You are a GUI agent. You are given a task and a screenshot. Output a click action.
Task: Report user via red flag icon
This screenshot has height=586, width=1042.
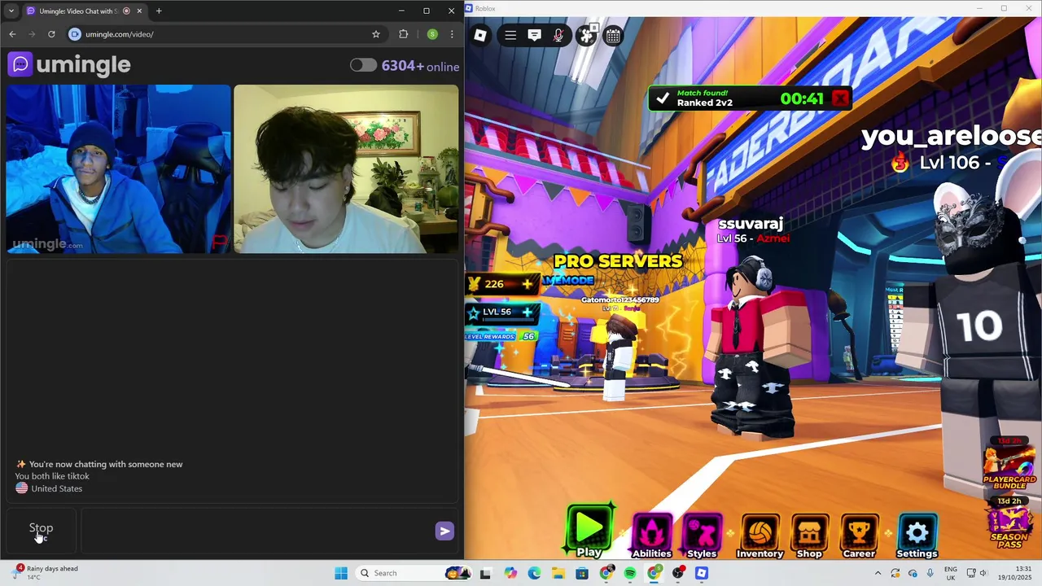220,242
